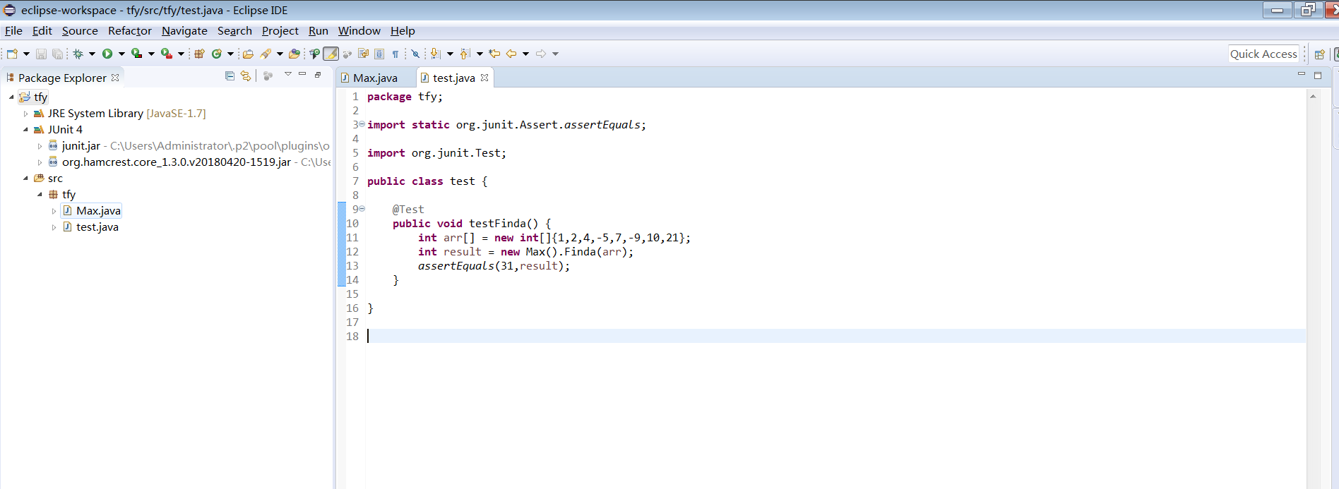Click the Last Edit Location icon
This screenshot has height=489, width=1339.
tap(494, 54)
